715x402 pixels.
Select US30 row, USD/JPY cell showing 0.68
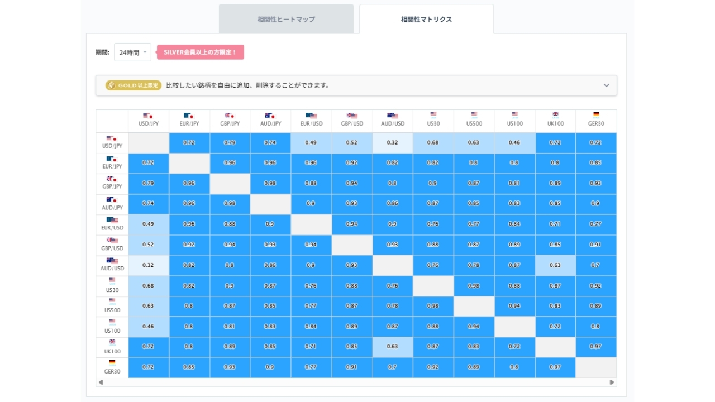[x=149, y=286]
